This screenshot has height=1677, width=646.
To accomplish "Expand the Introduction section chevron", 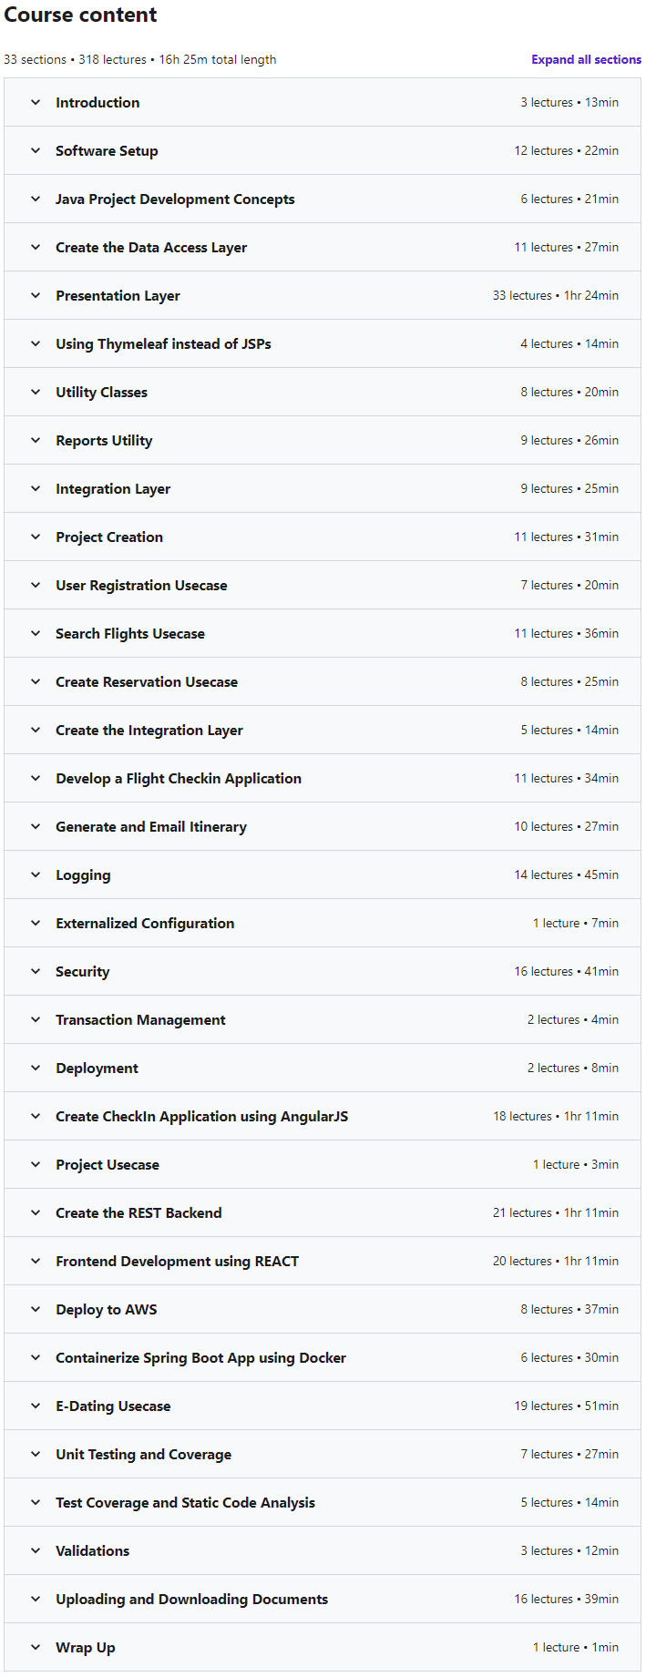I will click(x=36, y=102).
